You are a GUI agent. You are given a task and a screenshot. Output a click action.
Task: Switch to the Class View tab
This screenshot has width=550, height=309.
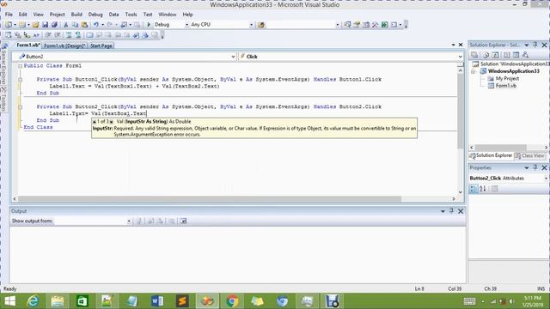529,156
